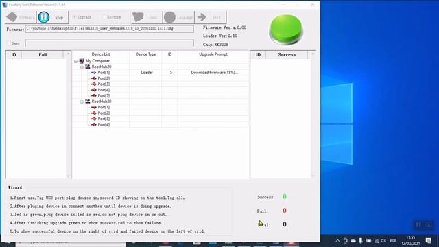Screen dimensions: 439x247
Task: Click the Exit arrow icon
Action: point(202,17)
